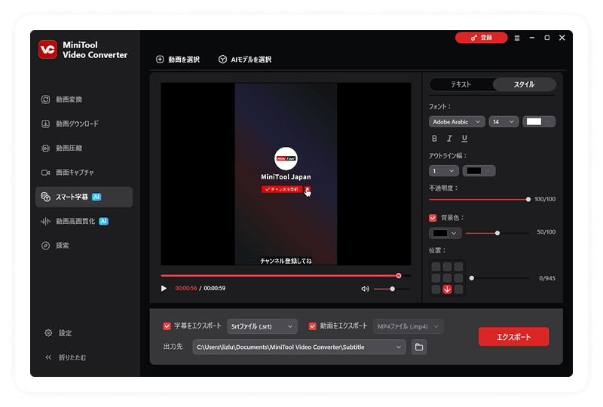This screenshot has height=407, width=603.
Task: Click the browse folder icon
Action: coord(419,347)
